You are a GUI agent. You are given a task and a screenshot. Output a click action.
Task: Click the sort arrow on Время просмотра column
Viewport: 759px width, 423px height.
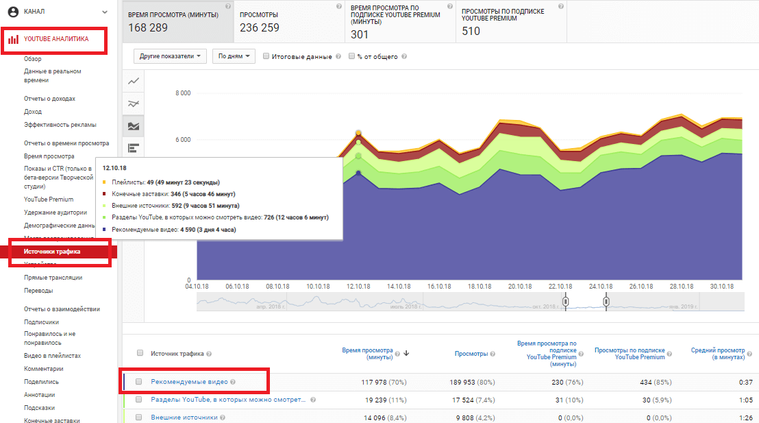tap(406, 354)
